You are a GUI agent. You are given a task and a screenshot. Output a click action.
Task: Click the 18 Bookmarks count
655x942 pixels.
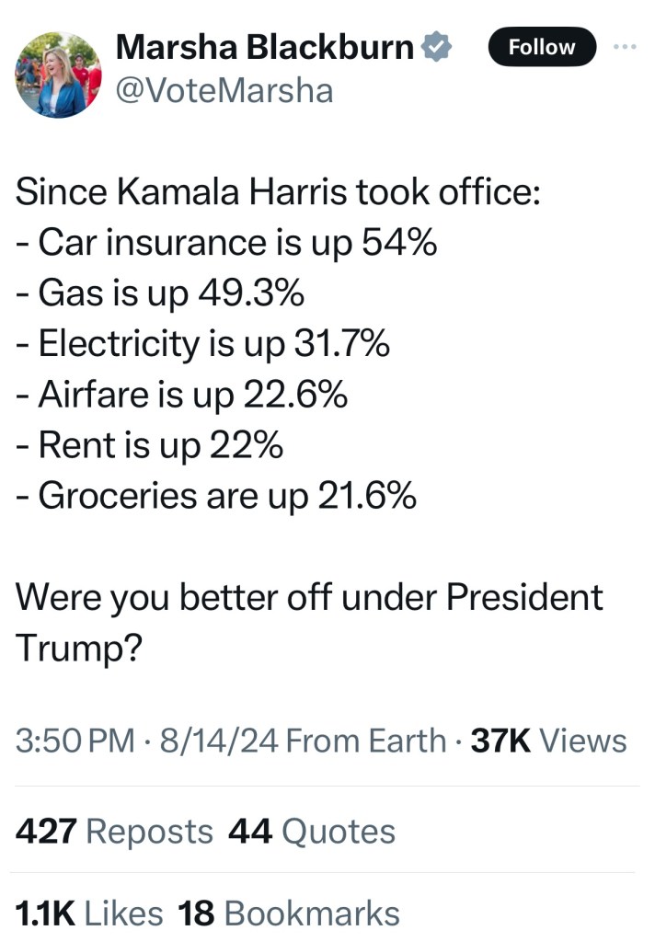[x=288, y=913]
